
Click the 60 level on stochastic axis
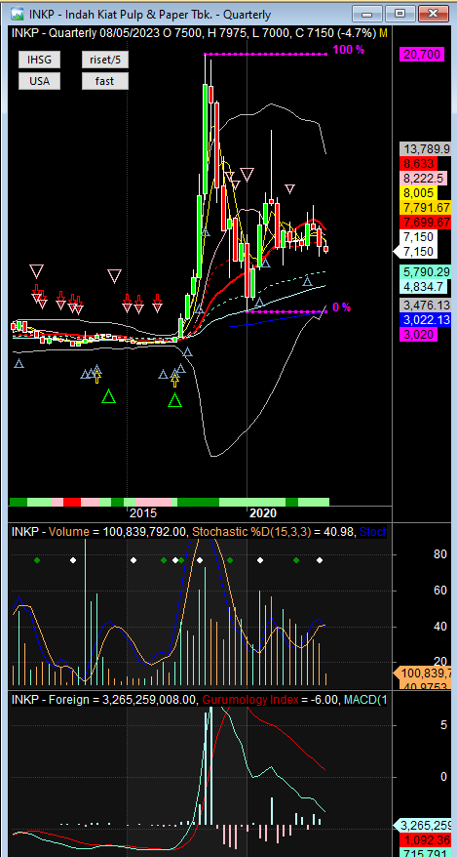[440, 591]
